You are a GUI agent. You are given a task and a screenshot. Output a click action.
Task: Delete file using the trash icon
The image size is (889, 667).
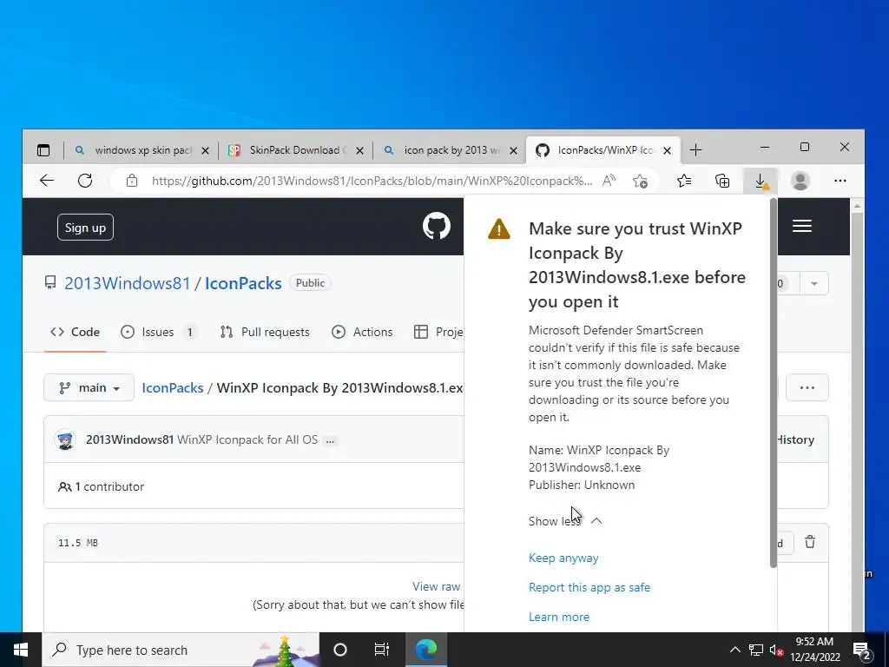click(810, 542)
